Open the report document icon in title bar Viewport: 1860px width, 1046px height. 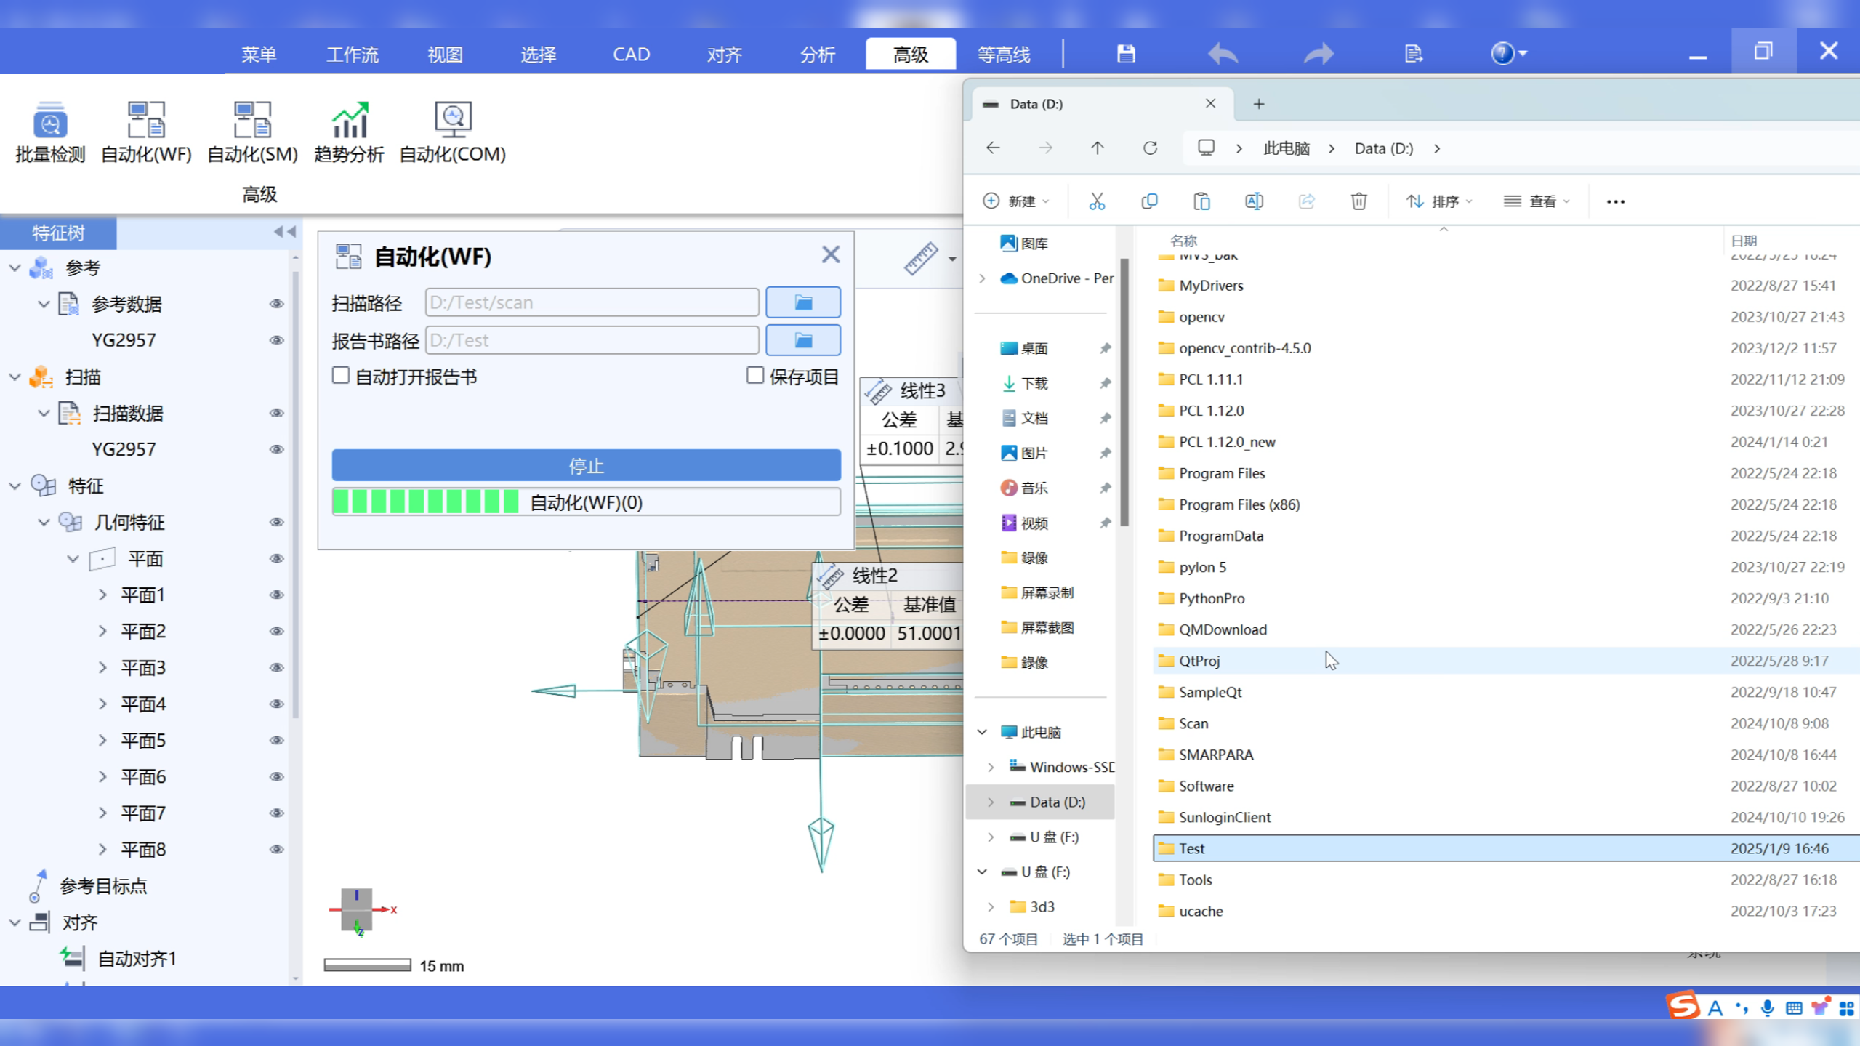(x=1413, y=53)
